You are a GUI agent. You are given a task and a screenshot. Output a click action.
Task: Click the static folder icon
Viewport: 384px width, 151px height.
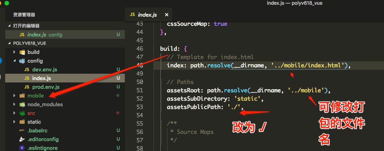coord(22,122)
